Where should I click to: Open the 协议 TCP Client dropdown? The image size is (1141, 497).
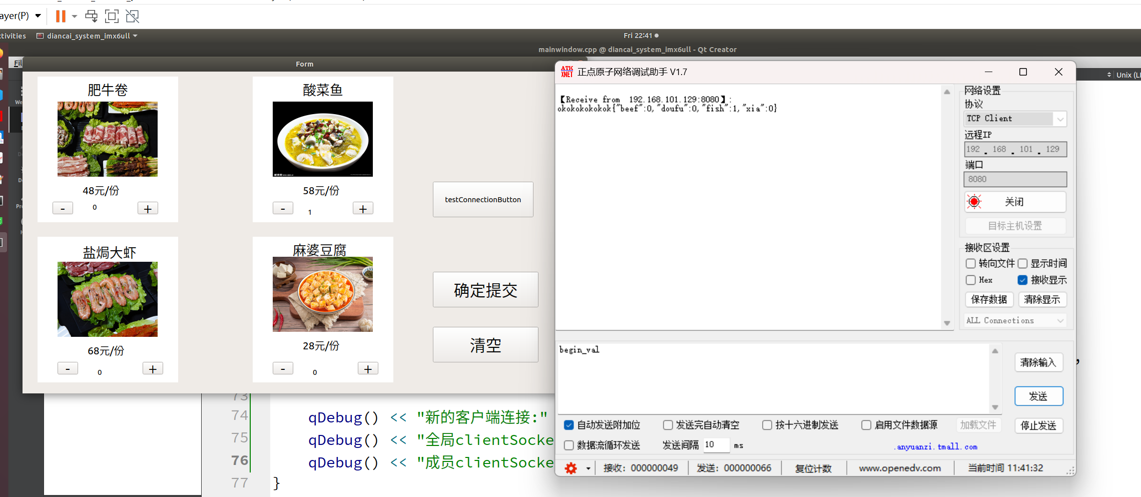click(1015, 119)
